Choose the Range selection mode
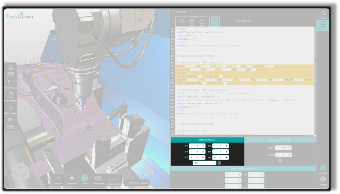Viewport: 340px width, 194px height. tap(202, 22)
